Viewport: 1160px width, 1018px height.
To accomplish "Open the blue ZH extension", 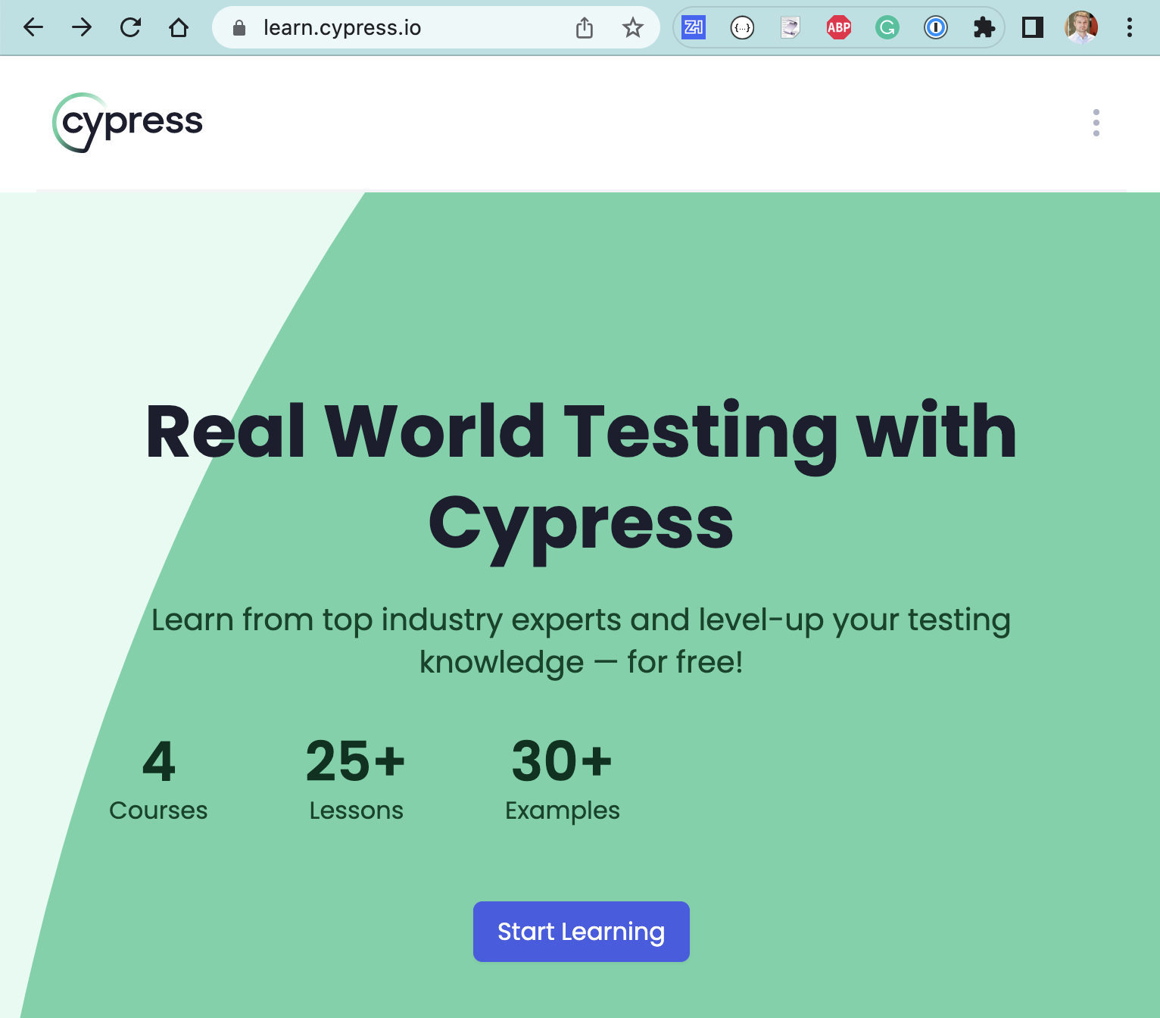I will click(694, 28).
